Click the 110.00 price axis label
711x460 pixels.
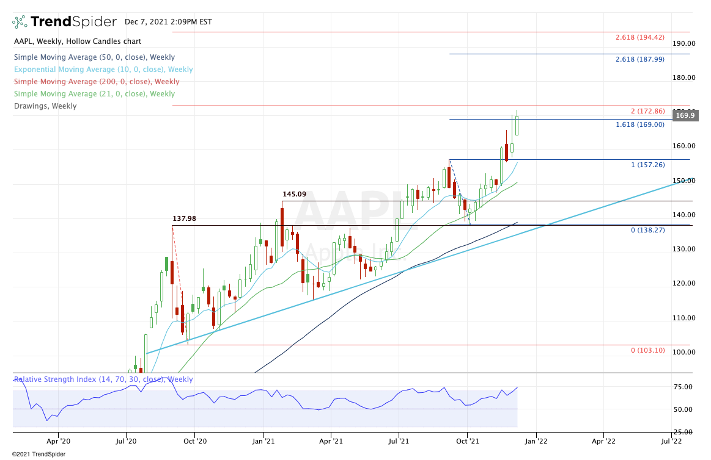(683, 317)
